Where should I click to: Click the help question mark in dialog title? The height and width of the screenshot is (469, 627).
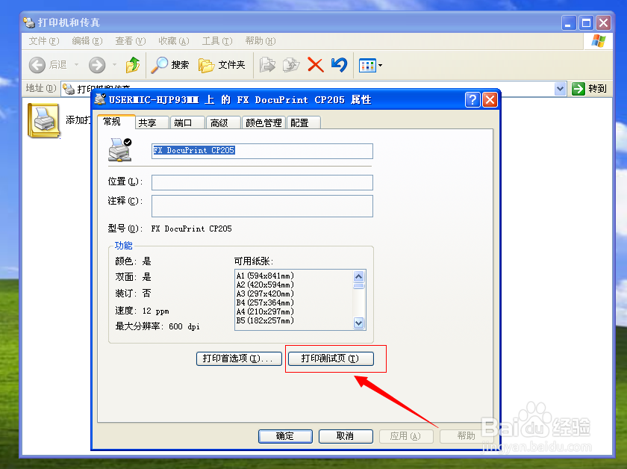472,99
